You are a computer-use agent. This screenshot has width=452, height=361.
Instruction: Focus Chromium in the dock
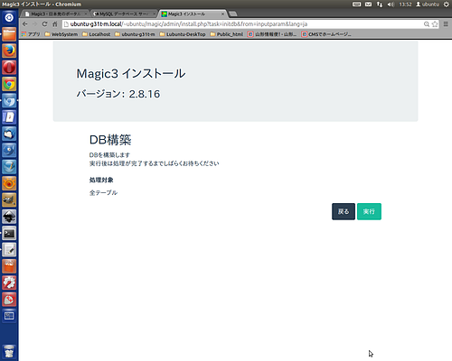pyautogui.click(x=9, y=100)
